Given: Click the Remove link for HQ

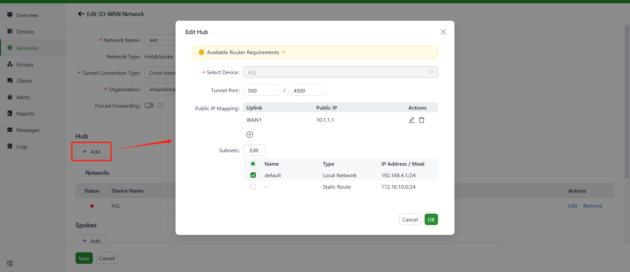Looking at the screenshot, I should [x=592, y=206].
